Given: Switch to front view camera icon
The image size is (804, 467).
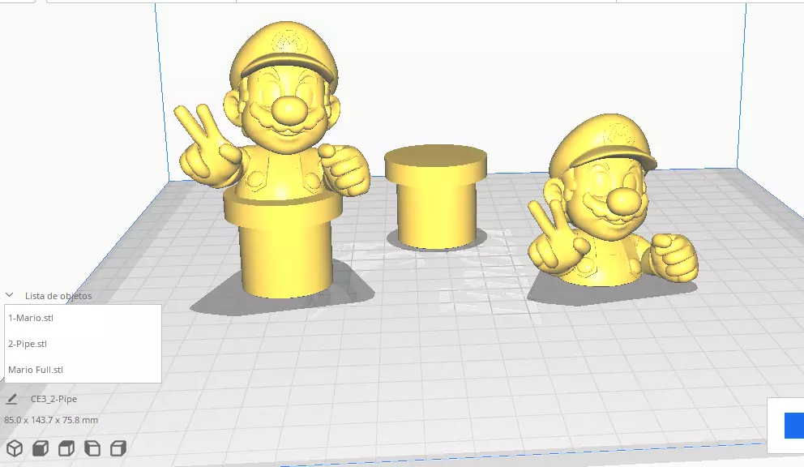Looking at the screenshot, I should pyautogui.click(x=41, y=448).
